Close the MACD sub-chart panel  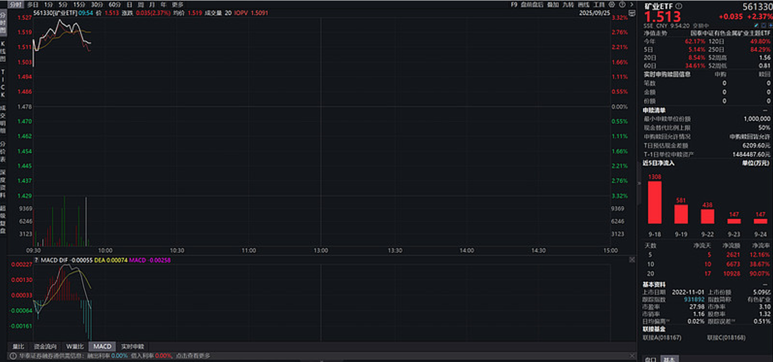pyautogui.click(x=632, y=259)
